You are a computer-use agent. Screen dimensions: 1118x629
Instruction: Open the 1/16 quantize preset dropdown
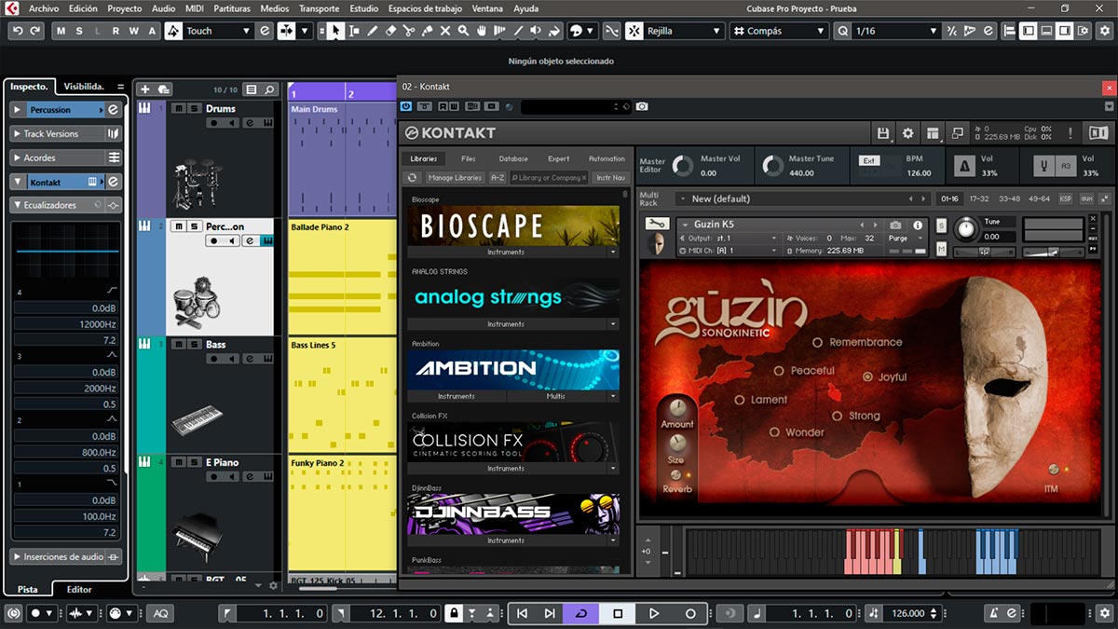tap(896, 31)
